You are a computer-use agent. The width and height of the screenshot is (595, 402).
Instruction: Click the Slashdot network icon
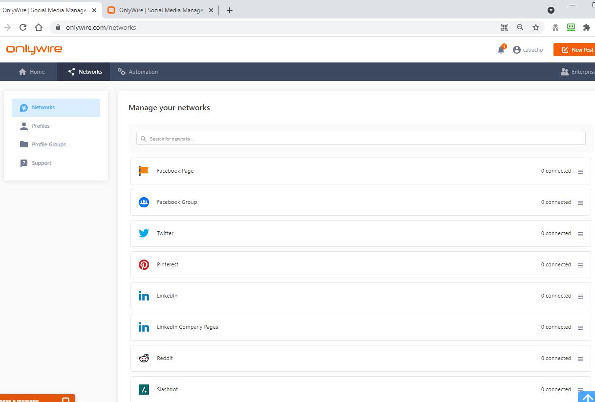[x=144, y=389]
